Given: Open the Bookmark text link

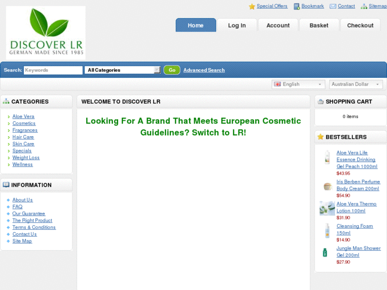Looking at the screenshot, I should tap(312, 6).
